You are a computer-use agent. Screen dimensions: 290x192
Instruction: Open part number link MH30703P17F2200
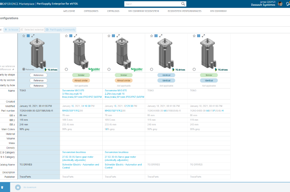[72, 111]
